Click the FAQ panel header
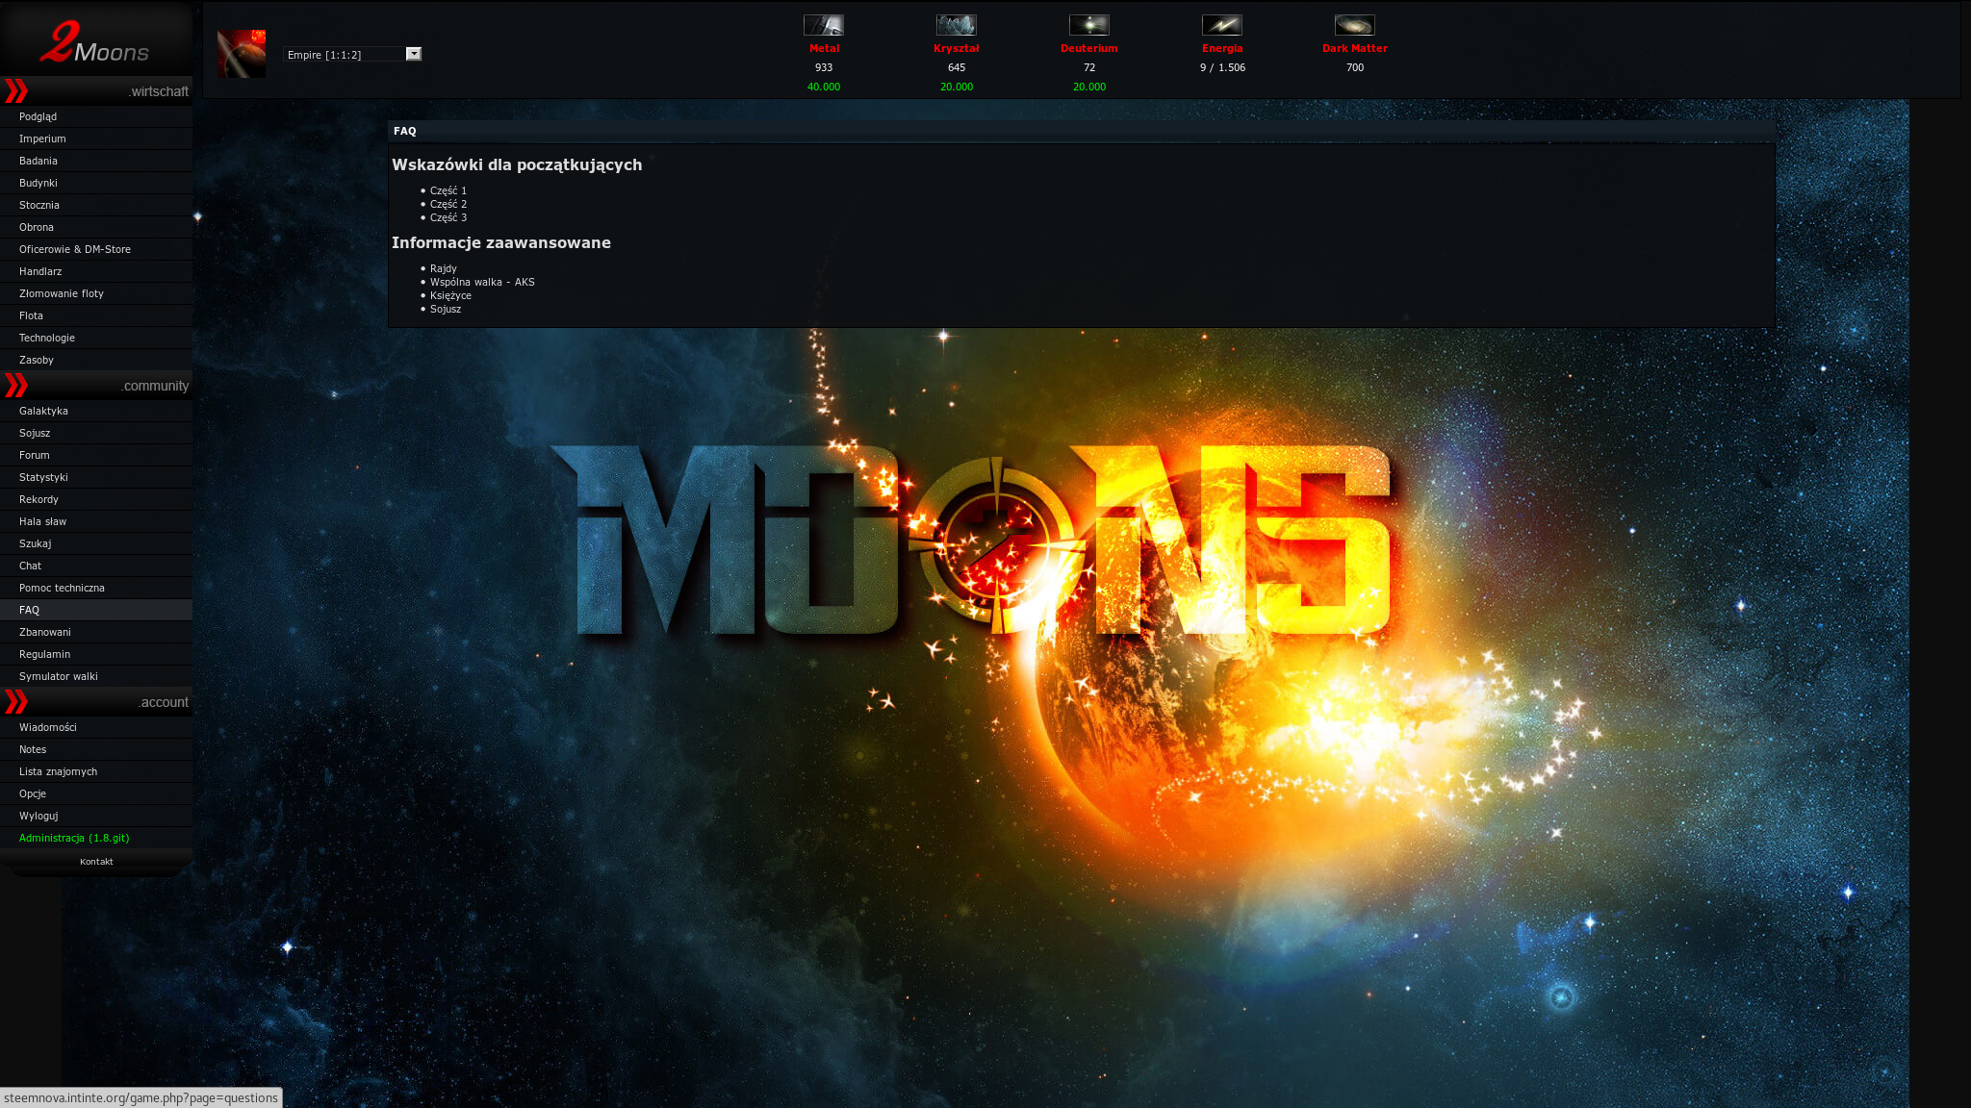1971x1108 pixels. coord(1082,131)
